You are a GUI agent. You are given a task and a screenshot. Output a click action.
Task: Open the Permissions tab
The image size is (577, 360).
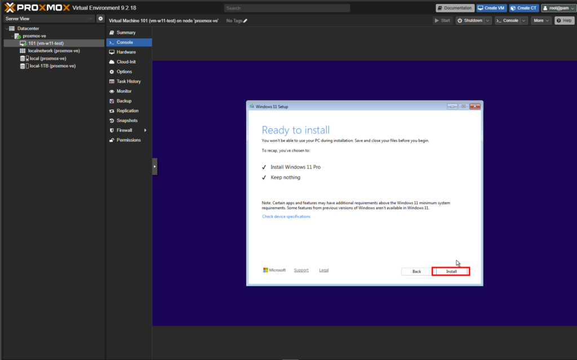coord(129,140)
